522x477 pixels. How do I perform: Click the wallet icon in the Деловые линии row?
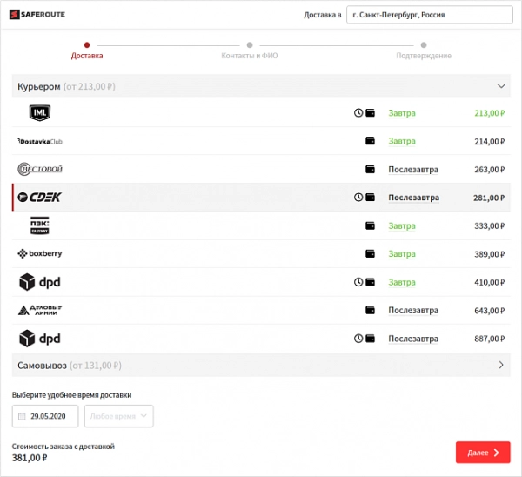371,310
